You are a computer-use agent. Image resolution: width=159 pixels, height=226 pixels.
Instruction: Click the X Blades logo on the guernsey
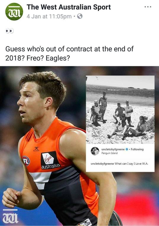click(x=36, y=149)
